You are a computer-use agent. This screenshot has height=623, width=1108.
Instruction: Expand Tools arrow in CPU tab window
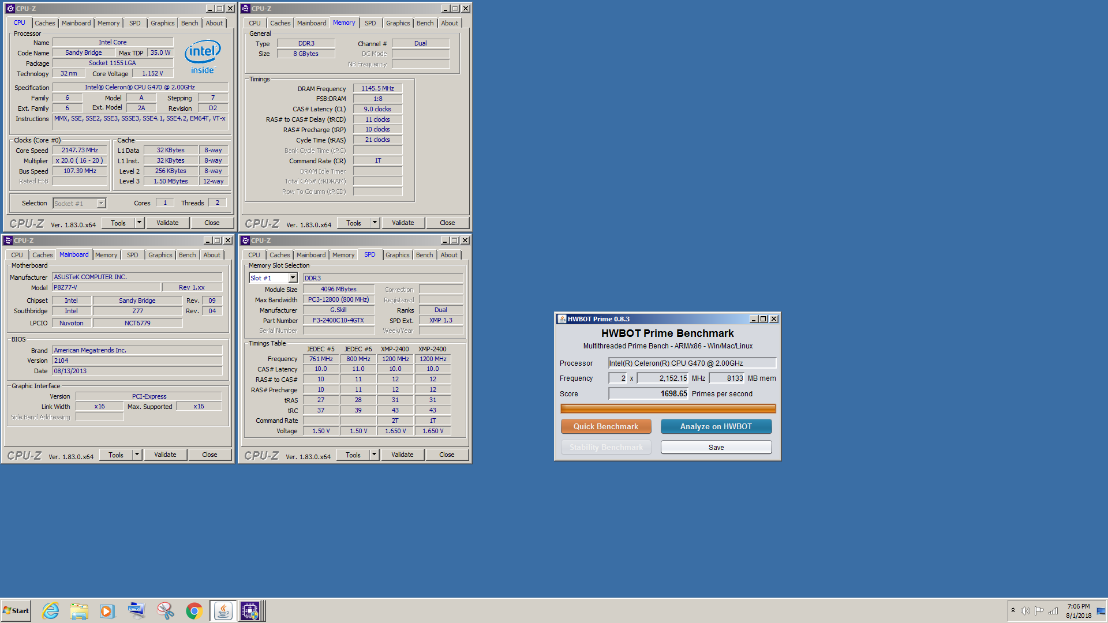click(x=139, y=223)
